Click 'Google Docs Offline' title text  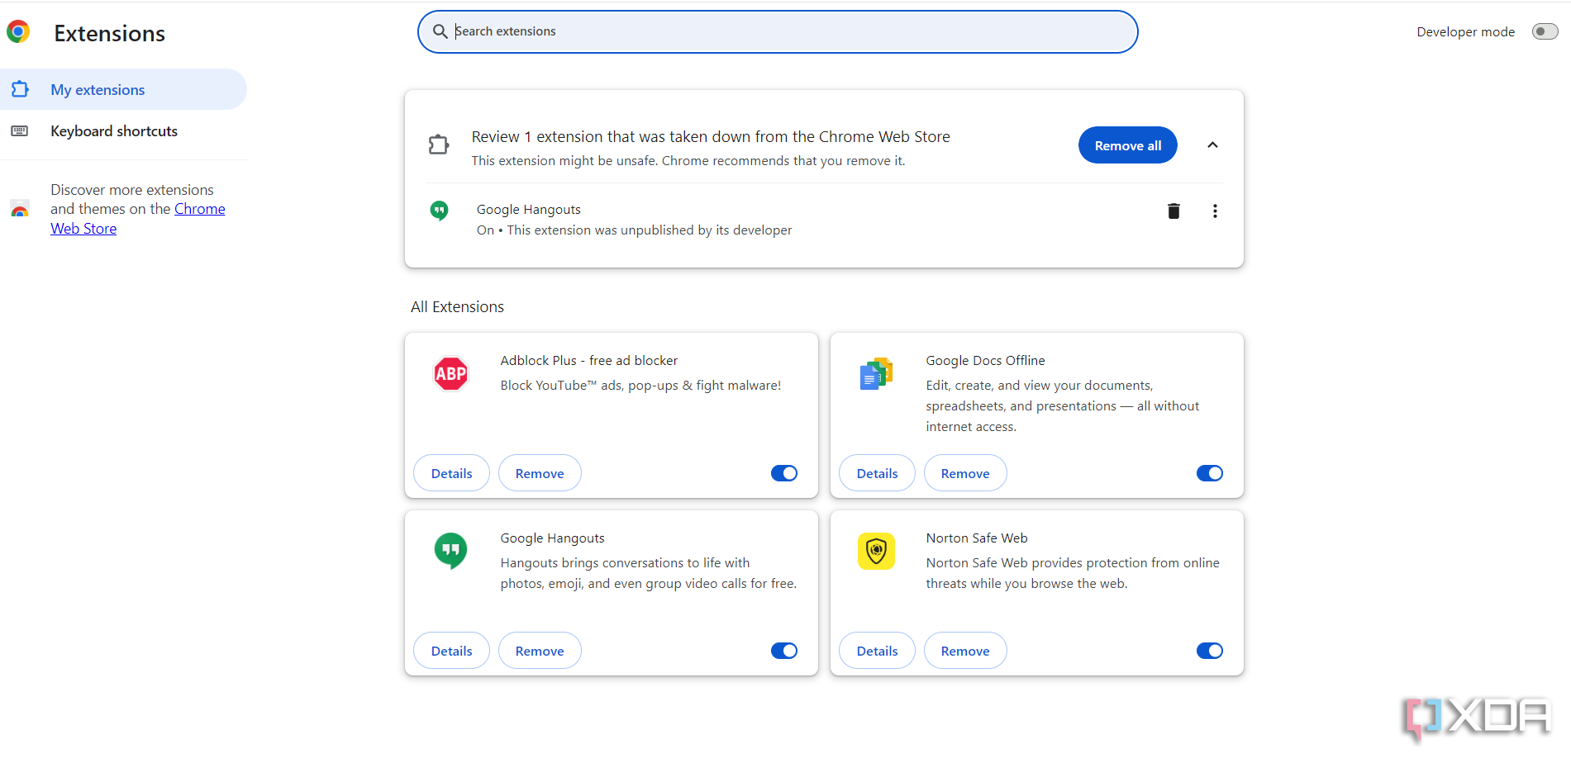pyautogui.click(x=985, y=360)
